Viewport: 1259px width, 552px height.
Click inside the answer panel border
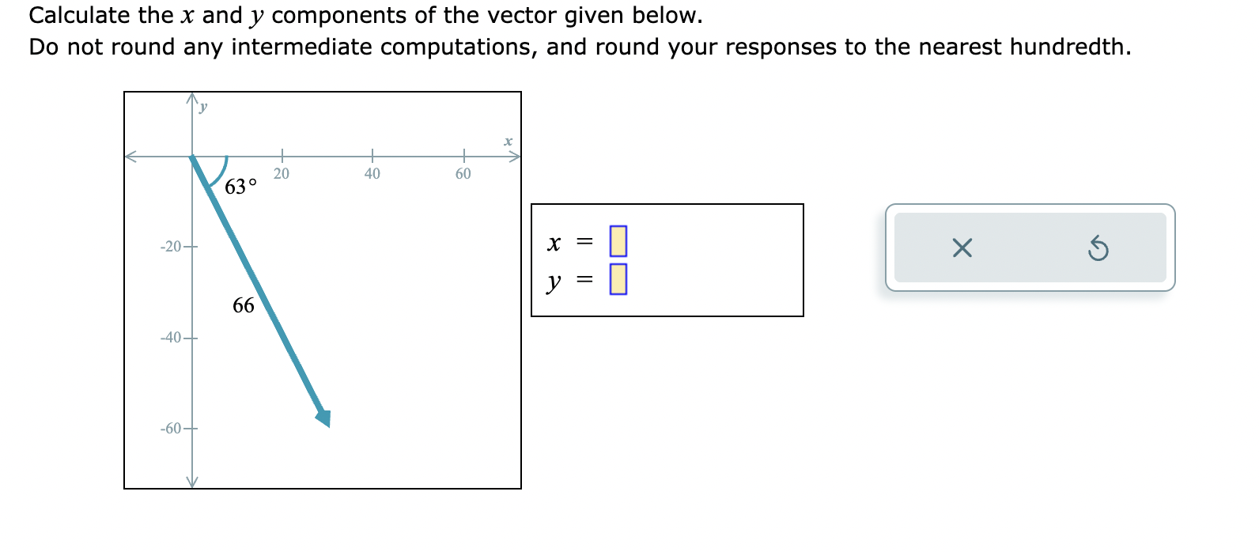click(x=668, y=261)
